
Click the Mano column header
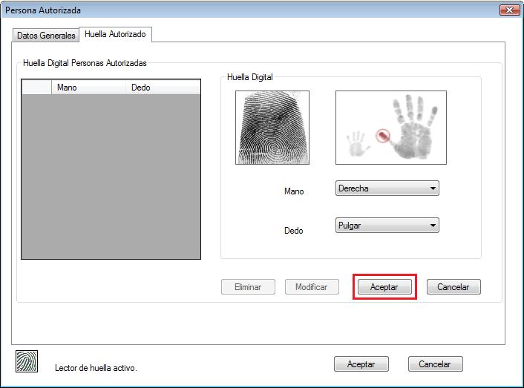tap(85, 88)
